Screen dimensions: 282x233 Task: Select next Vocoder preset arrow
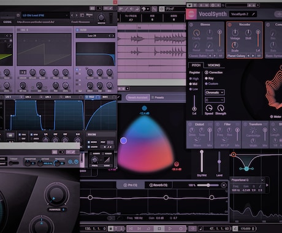[253, 56]
